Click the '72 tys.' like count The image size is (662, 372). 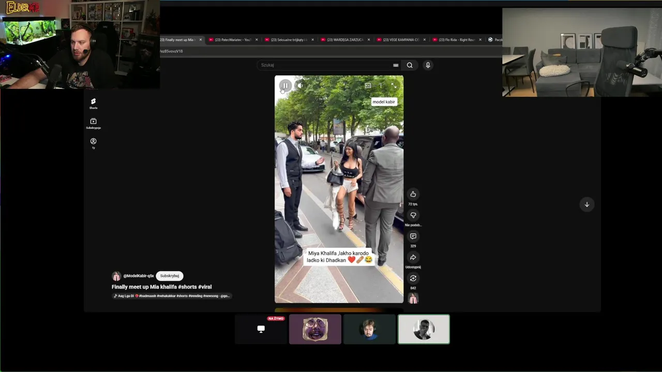point(413,204)
